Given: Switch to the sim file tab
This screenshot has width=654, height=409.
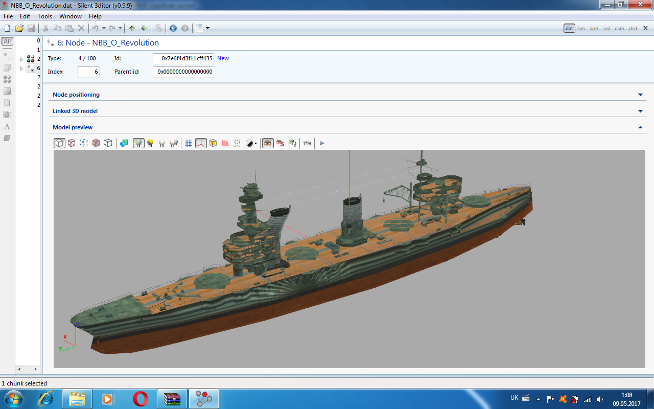Looking at the screenshot, I should pos(581,29).
